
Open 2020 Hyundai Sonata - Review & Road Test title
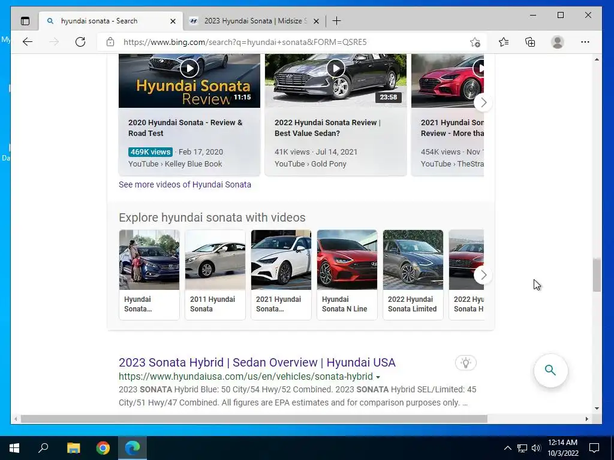coord(185,128)
